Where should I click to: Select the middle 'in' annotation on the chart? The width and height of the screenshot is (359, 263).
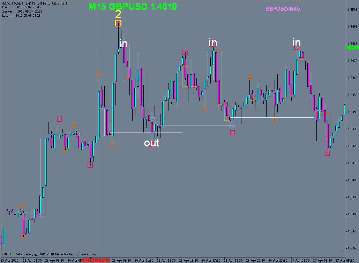coord(212,43)
